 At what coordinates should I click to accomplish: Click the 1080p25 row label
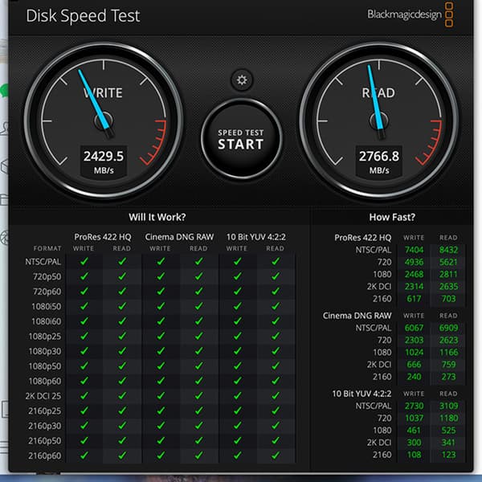pyautogui.click(x=45, y=337)
